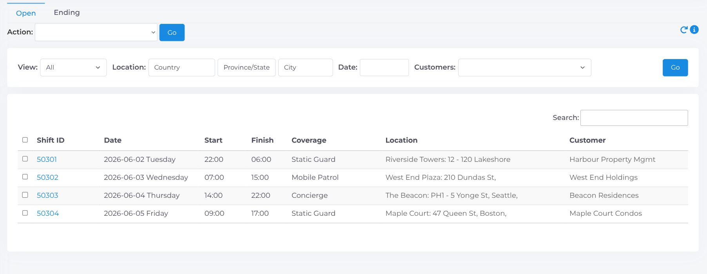Open shift 50301 link
Screen dimensions: 707x274
(47, 159)
